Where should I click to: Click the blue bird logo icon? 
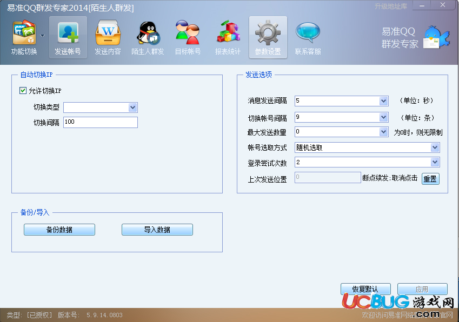tap(436, 37)
